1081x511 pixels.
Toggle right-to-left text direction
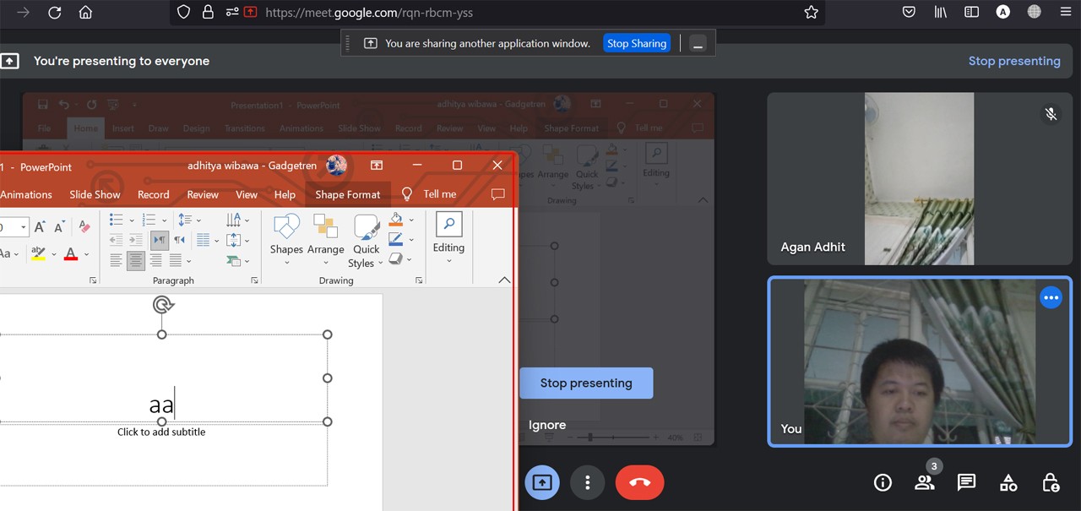179,240
